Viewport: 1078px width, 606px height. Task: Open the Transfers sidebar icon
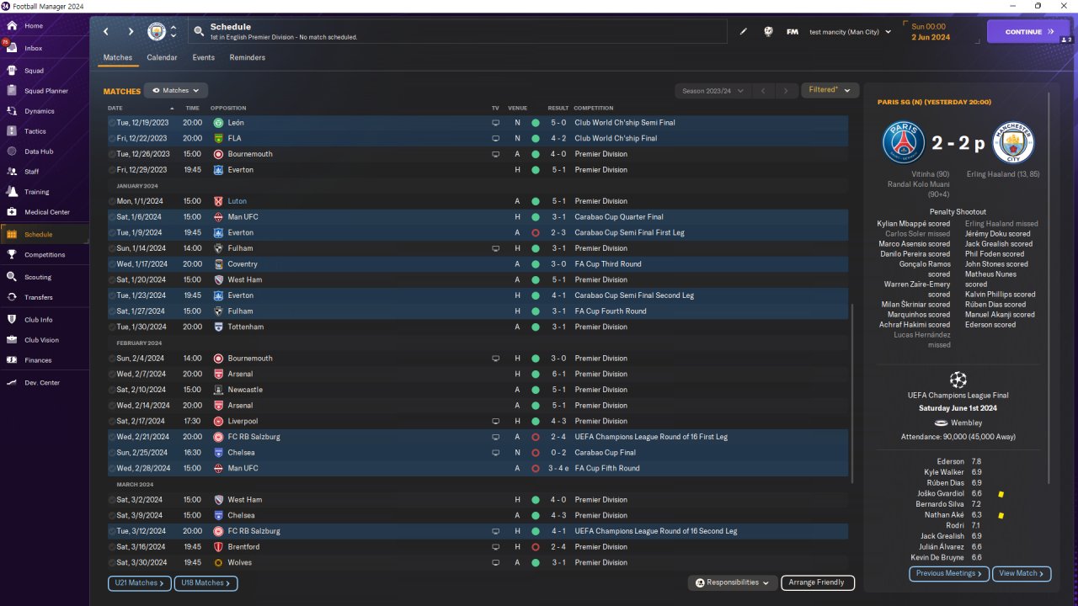(x=12, y=297)
